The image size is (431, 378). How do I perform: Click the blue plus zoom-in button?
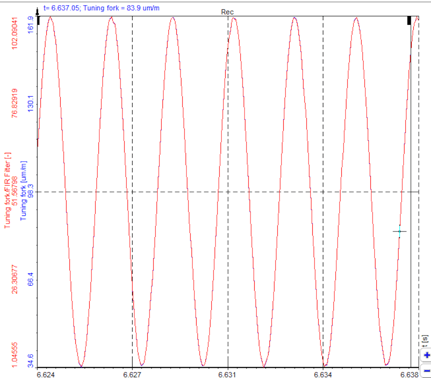(x=426, y=355)
